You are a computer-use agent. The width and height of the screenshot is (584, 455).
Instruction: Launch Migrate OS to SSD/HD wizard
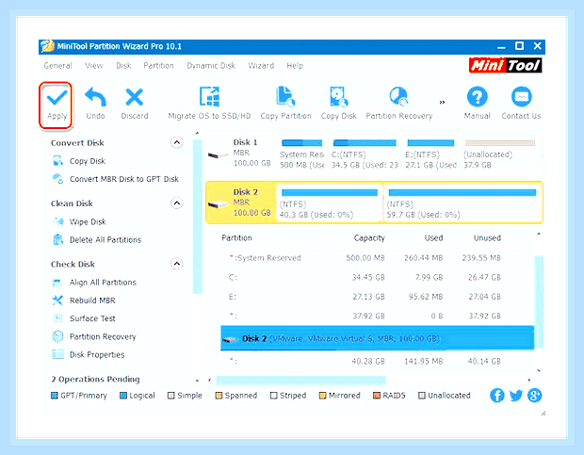pyautogui.click(x=209, y=104)
